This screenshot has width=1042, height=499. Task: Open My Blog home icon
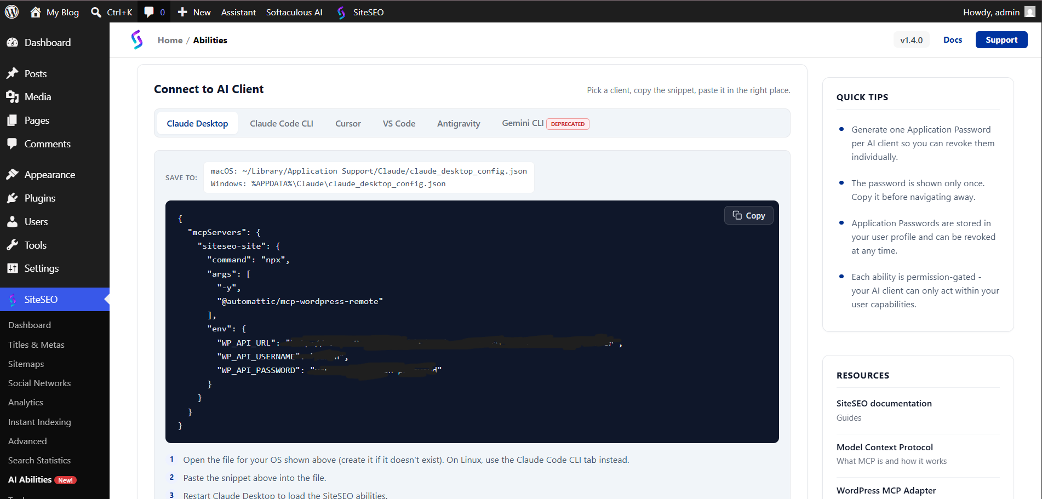[36, 12]
